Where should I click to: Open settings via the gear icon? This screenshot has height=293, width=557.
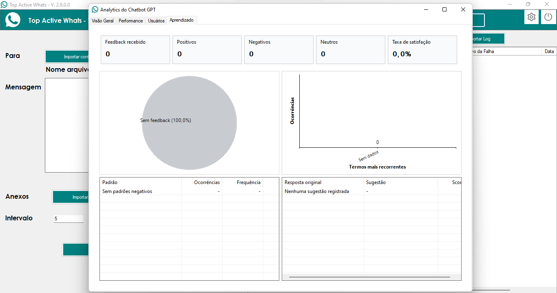pos(531,17)
